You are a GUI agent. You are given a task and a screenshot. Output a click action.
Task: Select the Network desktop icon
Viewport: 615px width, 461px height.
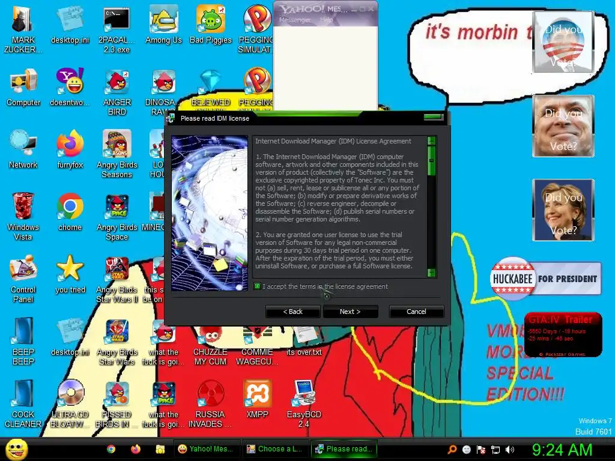pyautogui.click(x=23, y=149)
